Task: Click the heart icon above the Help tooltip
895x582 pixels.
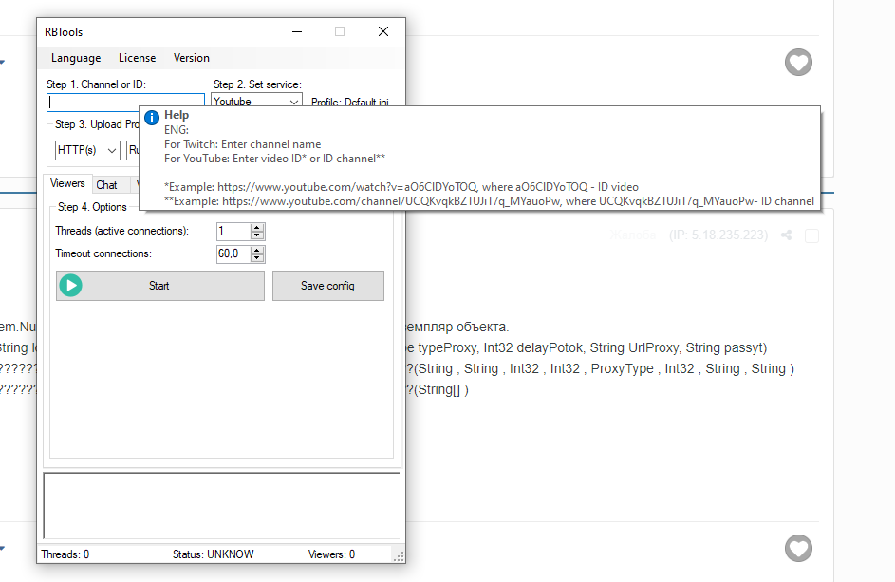Action: tap(799, 63)
